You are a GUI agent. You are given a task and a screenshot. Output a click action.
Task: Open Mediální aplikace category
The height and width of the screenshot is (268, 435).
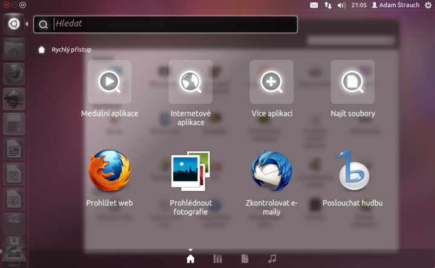pos(109,89)
